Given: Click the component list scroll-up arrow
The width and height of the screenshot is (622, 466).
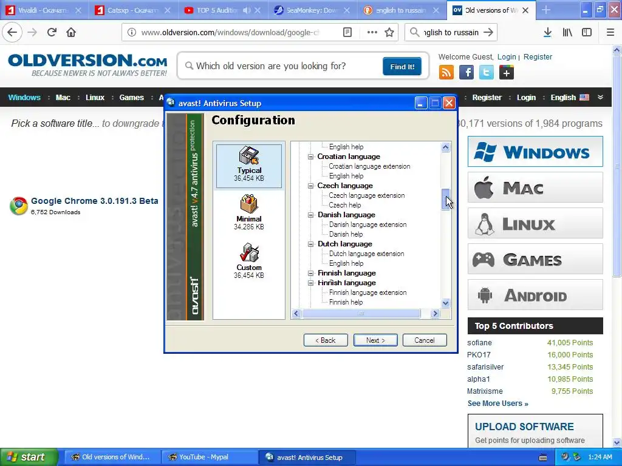Looking at the screenshot, I should click(x=445, y=147).
